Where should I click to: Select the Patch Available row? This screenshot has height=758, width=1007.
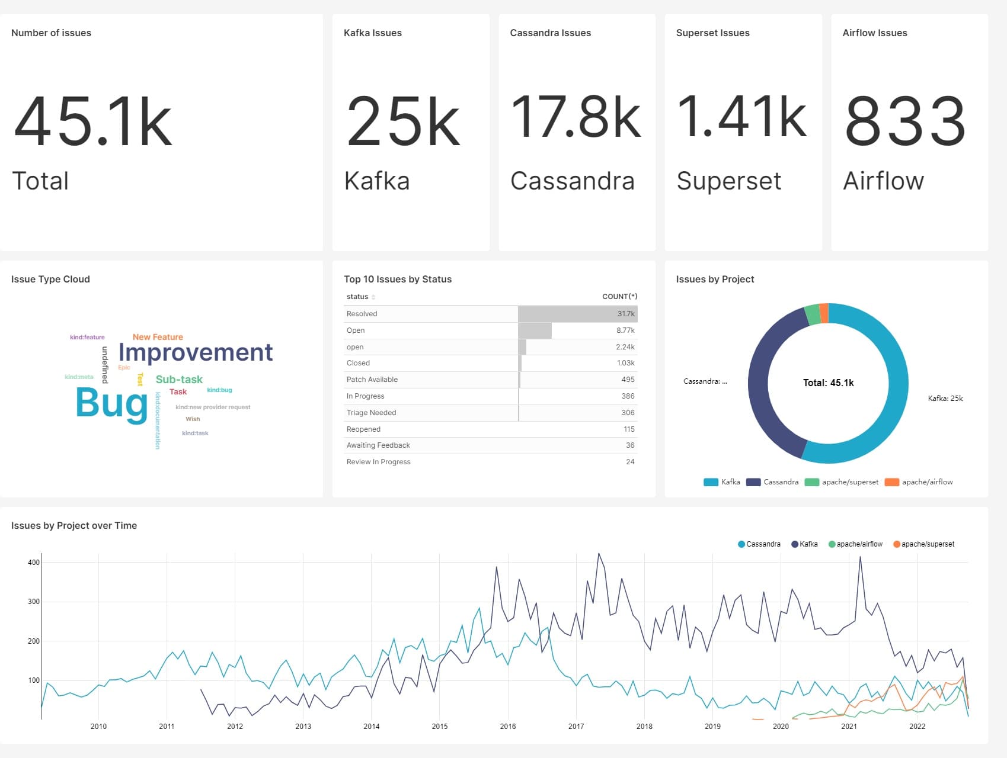tap(491, 380)
